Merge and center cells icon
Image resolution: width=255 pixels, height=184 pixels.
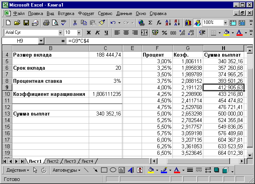click(x=144, y=33)
